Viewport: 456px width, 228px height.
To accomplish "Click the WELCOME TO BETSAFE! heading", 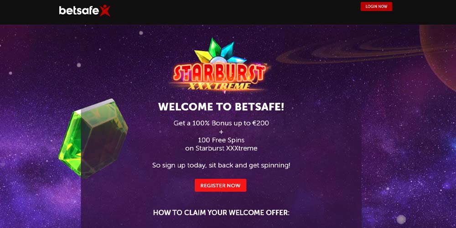I will click(221, 107).
